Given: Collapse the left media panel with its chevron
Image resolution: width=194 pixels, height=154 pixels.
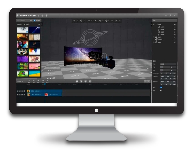Looking at the screenshot, I should coord(42,24).
